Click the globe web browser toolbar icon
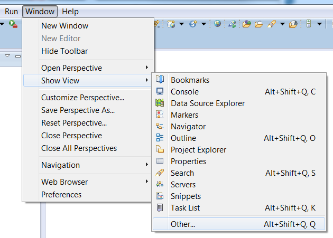Image resolution: width=333 pixels, height=238 pixels. [217, 24]
